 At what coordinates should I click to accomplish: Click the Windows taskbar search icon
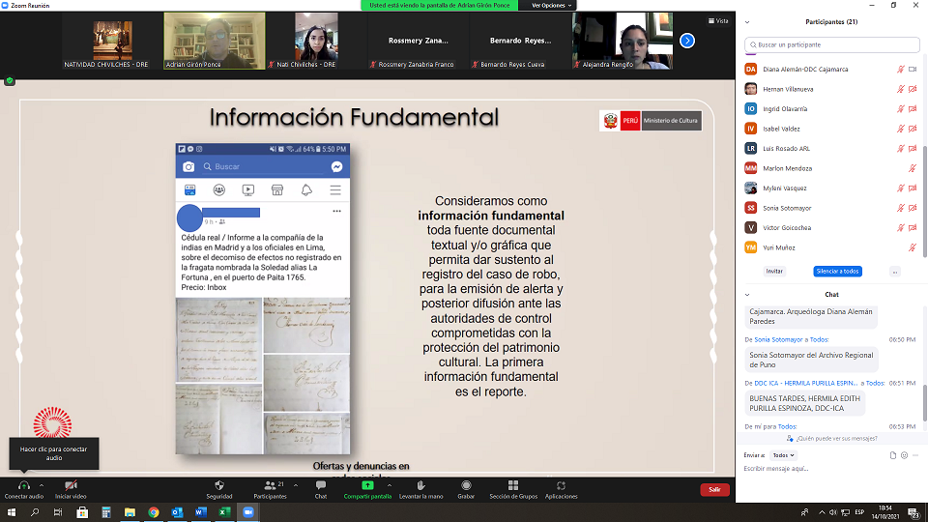[x=35, y=512]
